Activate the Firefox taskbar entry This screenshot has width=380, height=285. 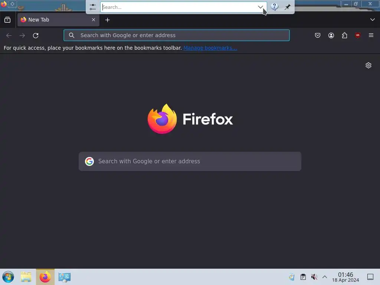(x=45, y=277)
